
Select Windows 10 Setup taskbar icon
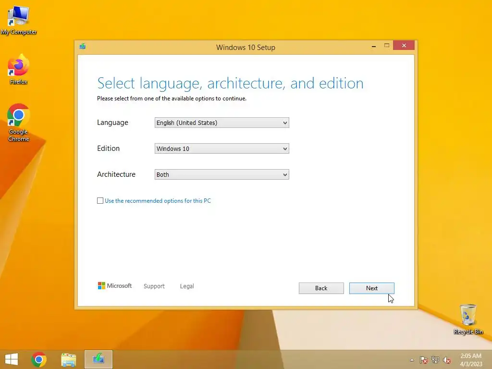(x=98, y=359)
